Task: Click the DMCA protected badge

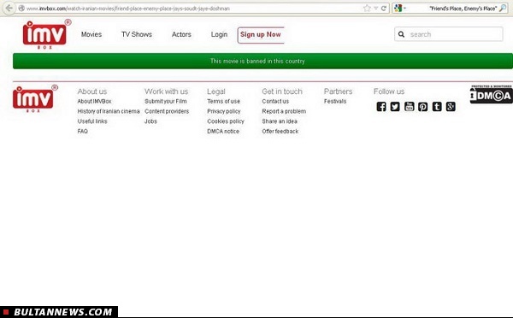Action: [x=491, y=94]
